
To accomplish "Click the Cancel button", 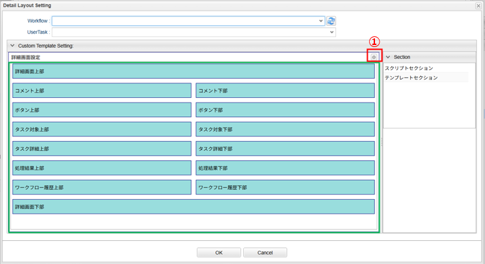I will coord(265,253).
